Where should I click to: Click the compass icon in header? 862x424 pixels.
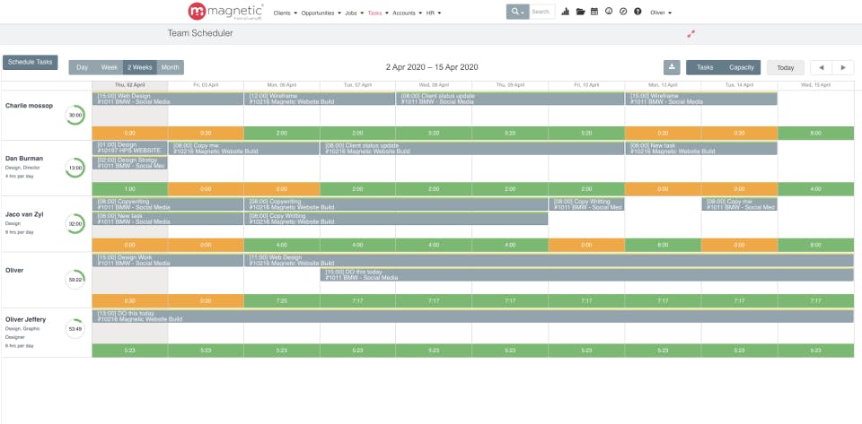pyautogui.click(x=623, y=11)
